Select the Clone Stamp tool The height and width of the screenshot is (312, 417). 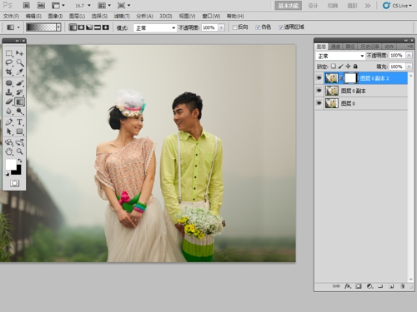tap(9, 92)
